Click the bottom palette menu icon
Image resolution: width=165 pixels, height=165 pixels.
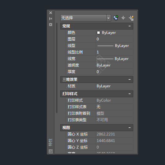click(51, 151)
